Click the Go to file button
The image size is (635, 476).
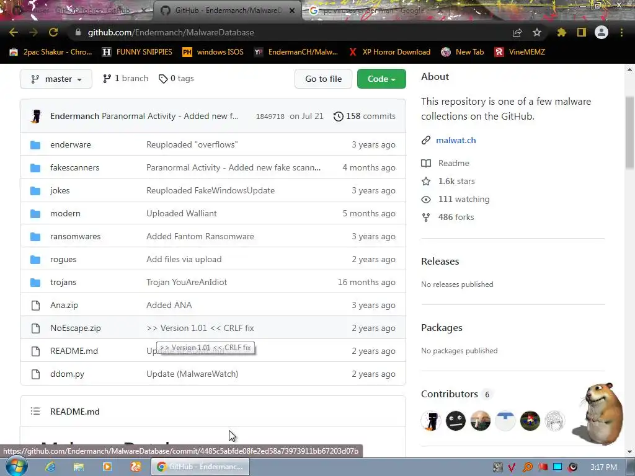tap(323, 79)
